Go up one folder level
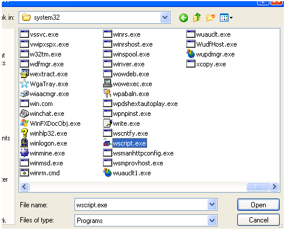This screenshot has width=285, height=230. 197,17
